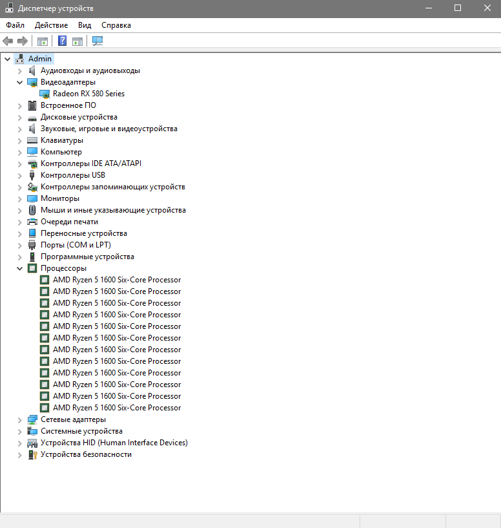Expand Дисковые устройства node
The width and height of the screenshot is (501, 528).
coord(19,118)
